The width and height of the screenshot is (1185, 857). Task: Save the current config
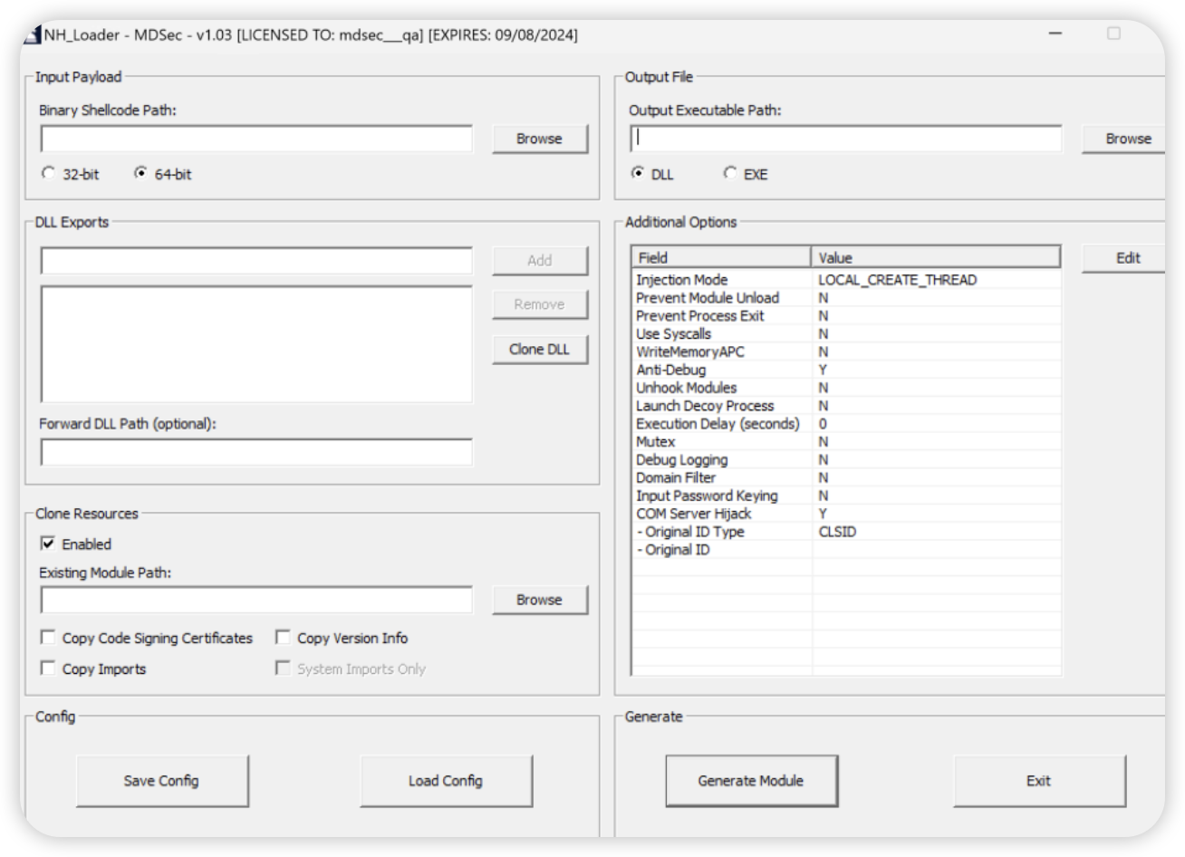coord(161,781)
